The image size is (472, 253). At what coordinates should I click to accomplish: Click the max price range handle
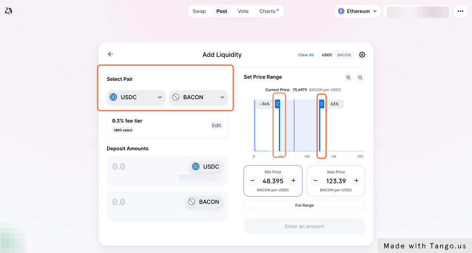pos(321,104)
